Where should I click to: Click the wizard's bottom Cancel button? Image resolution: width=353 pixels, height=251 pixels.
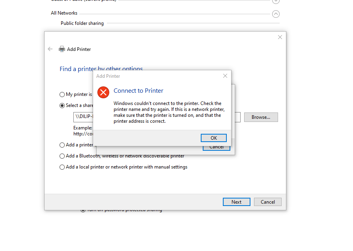point(268,202)
